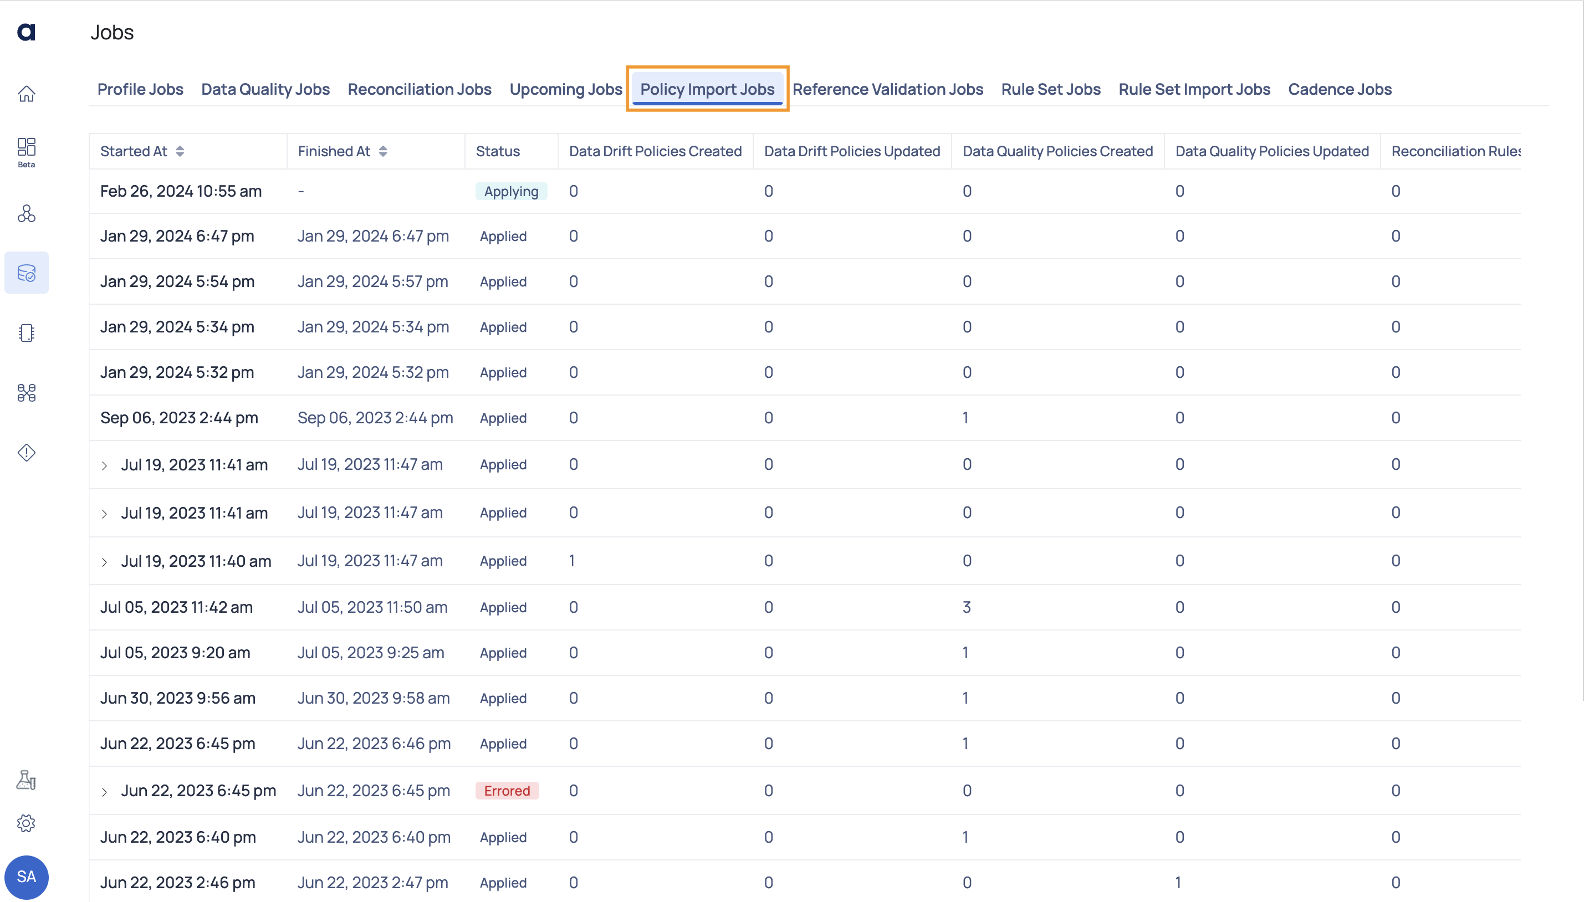1584x902 pixels.
Task: Switch to Data Quality Jobs tab
Action: [265, 89]
